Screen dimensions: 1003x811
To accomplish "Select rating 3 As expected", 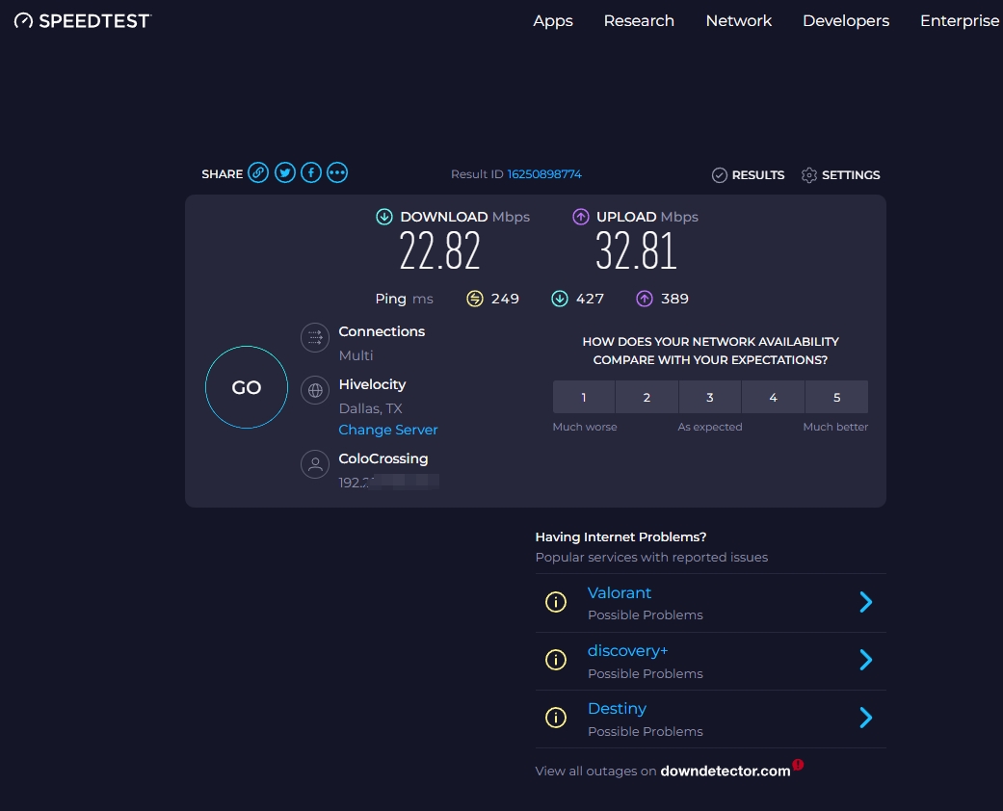I will (710, 397).
